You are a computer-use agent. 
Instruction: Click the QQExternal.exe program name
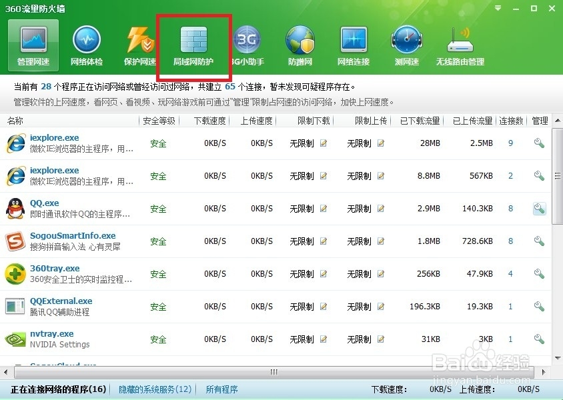pyautogui.click(x=61, y=301)
